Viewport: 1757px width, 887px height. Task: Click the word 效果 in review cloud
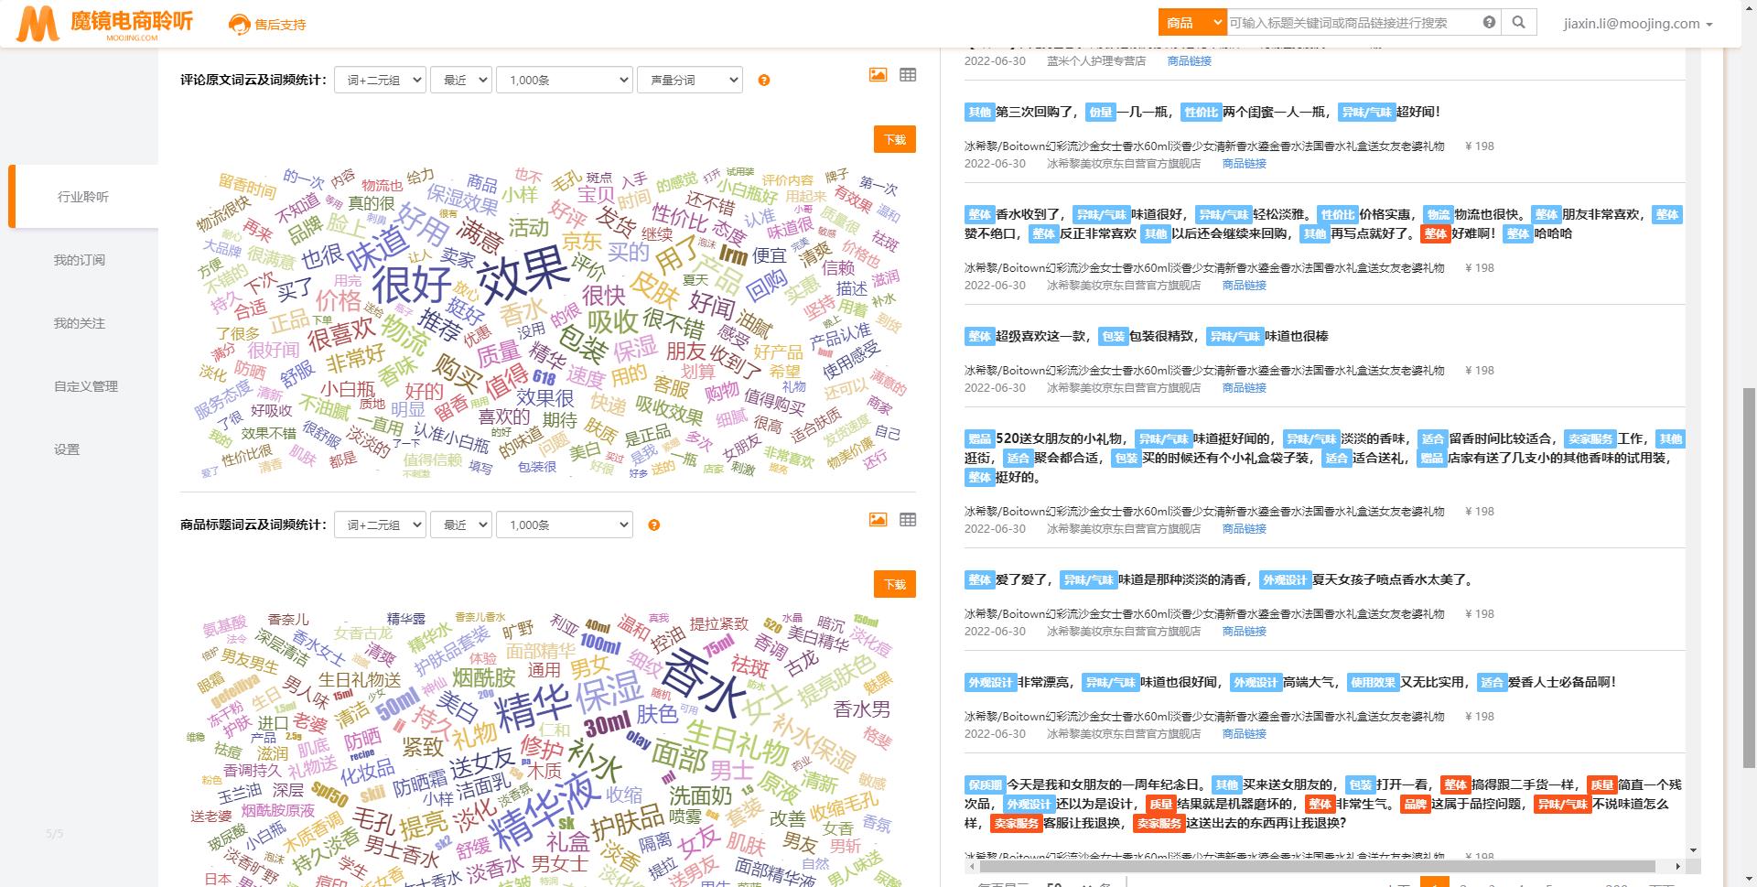point(523,276)
